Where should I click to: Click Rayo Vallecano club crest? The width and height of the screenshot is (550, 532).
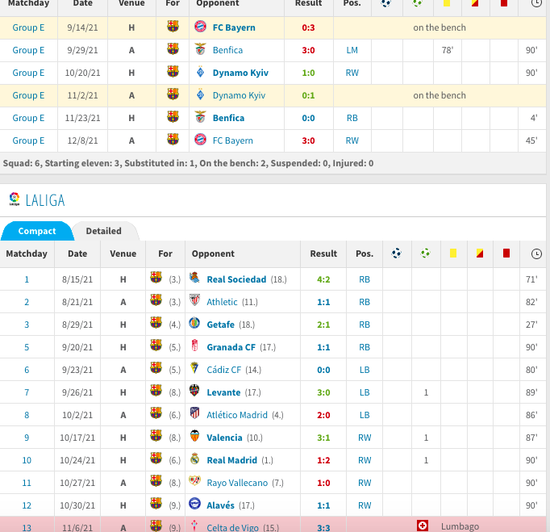pos(194,480)
